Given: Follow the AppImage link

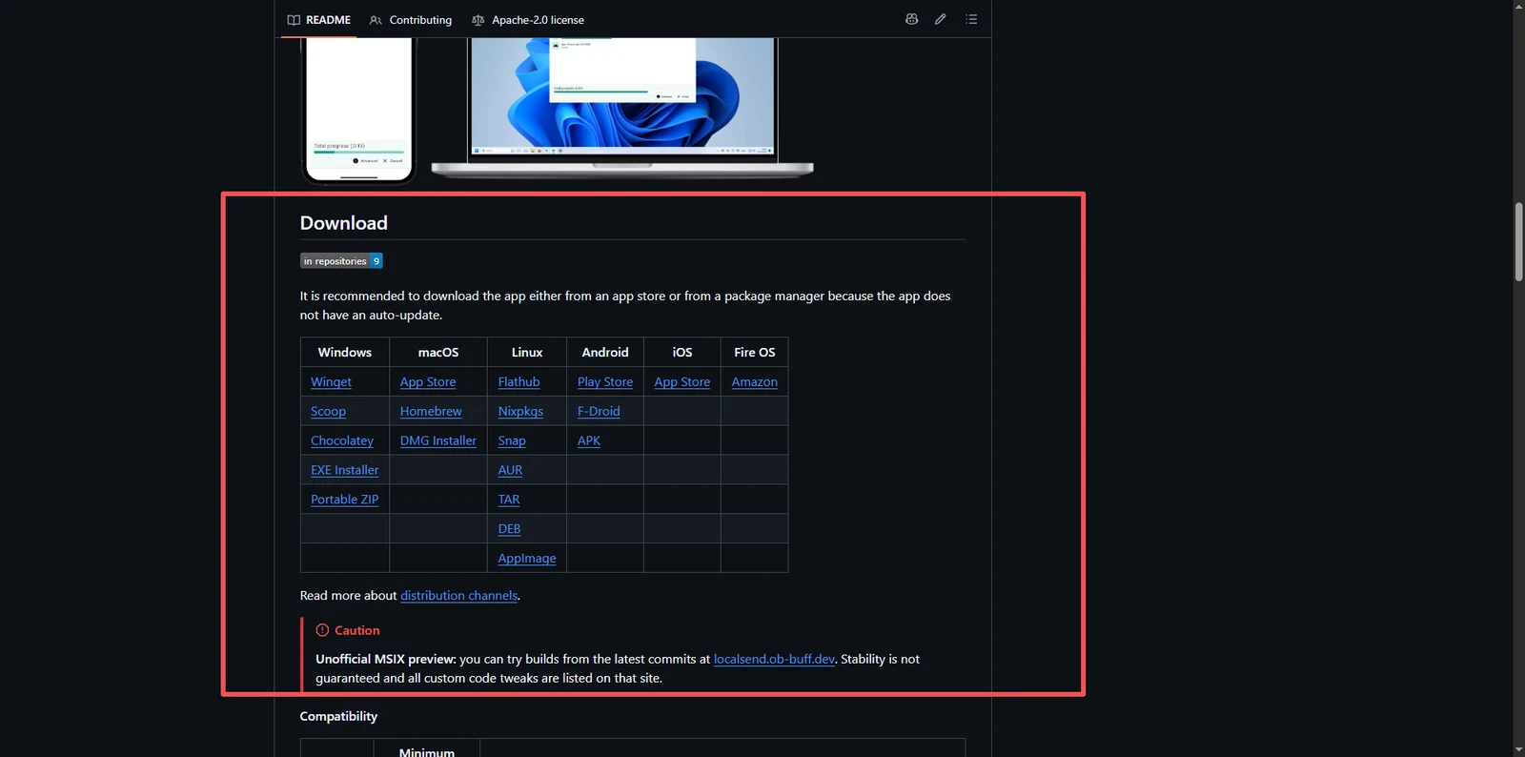Looking at the screenshot, I should tap(527, 559).
